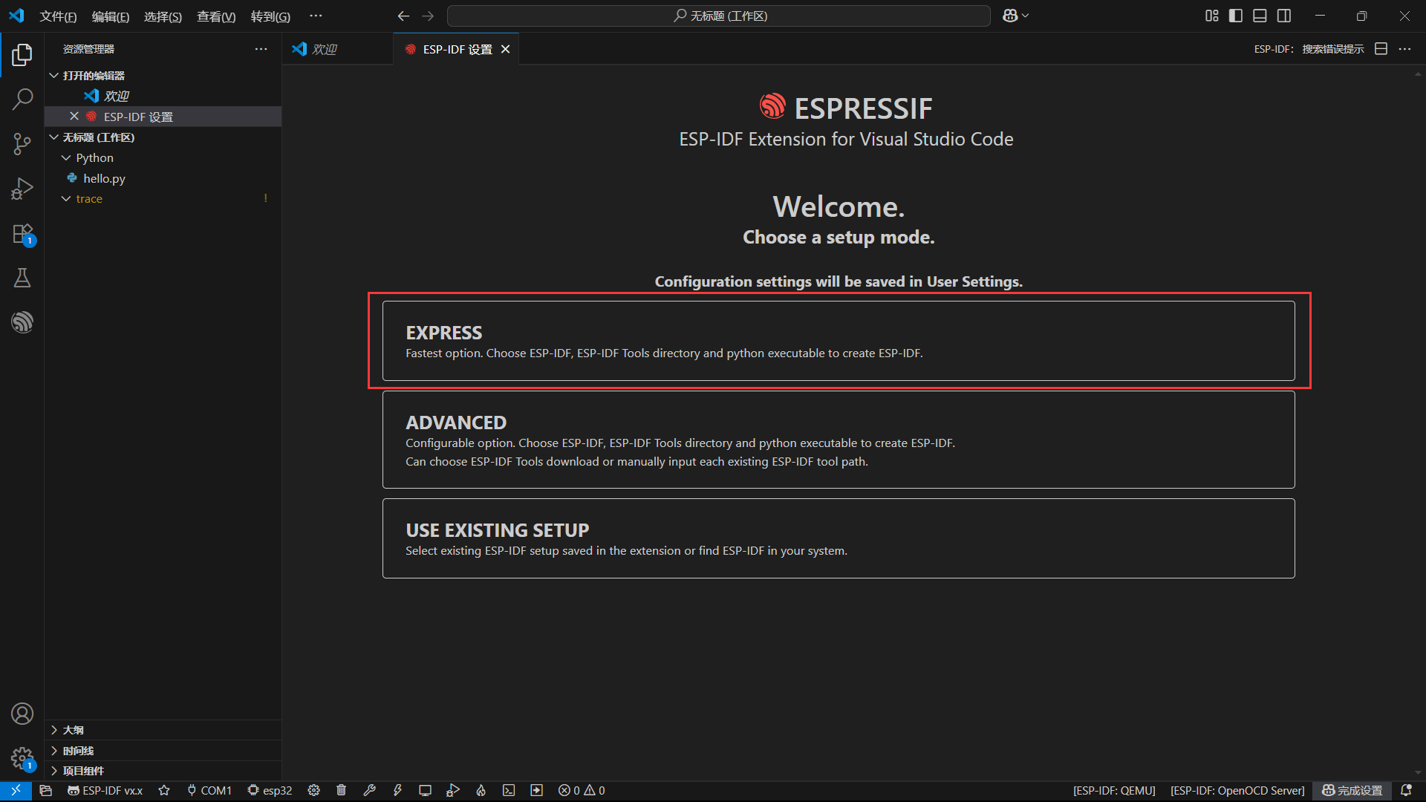
Task: Open the customize layout icon
Action: click(x=1212, y=16)
